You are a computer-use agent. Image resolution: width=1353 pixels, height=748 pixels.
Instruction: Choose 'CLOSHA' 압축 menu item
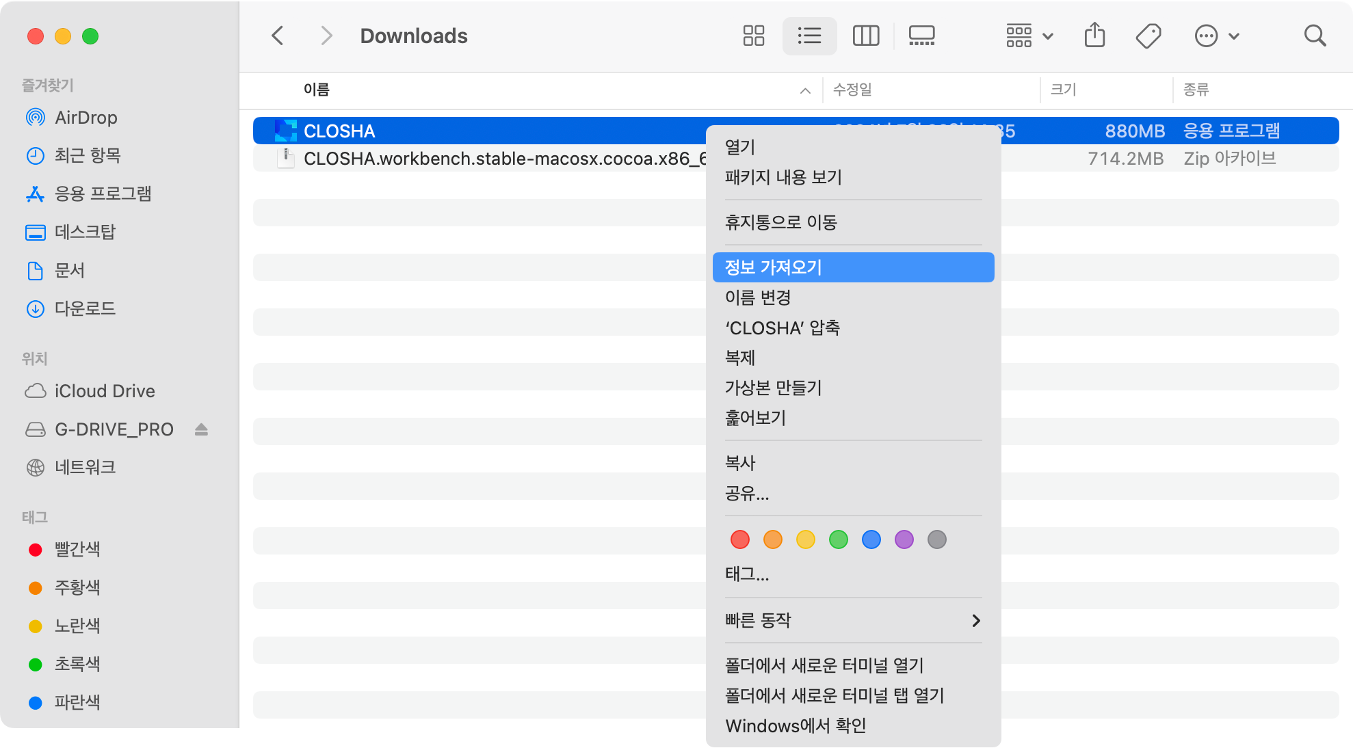click(853, 328)
